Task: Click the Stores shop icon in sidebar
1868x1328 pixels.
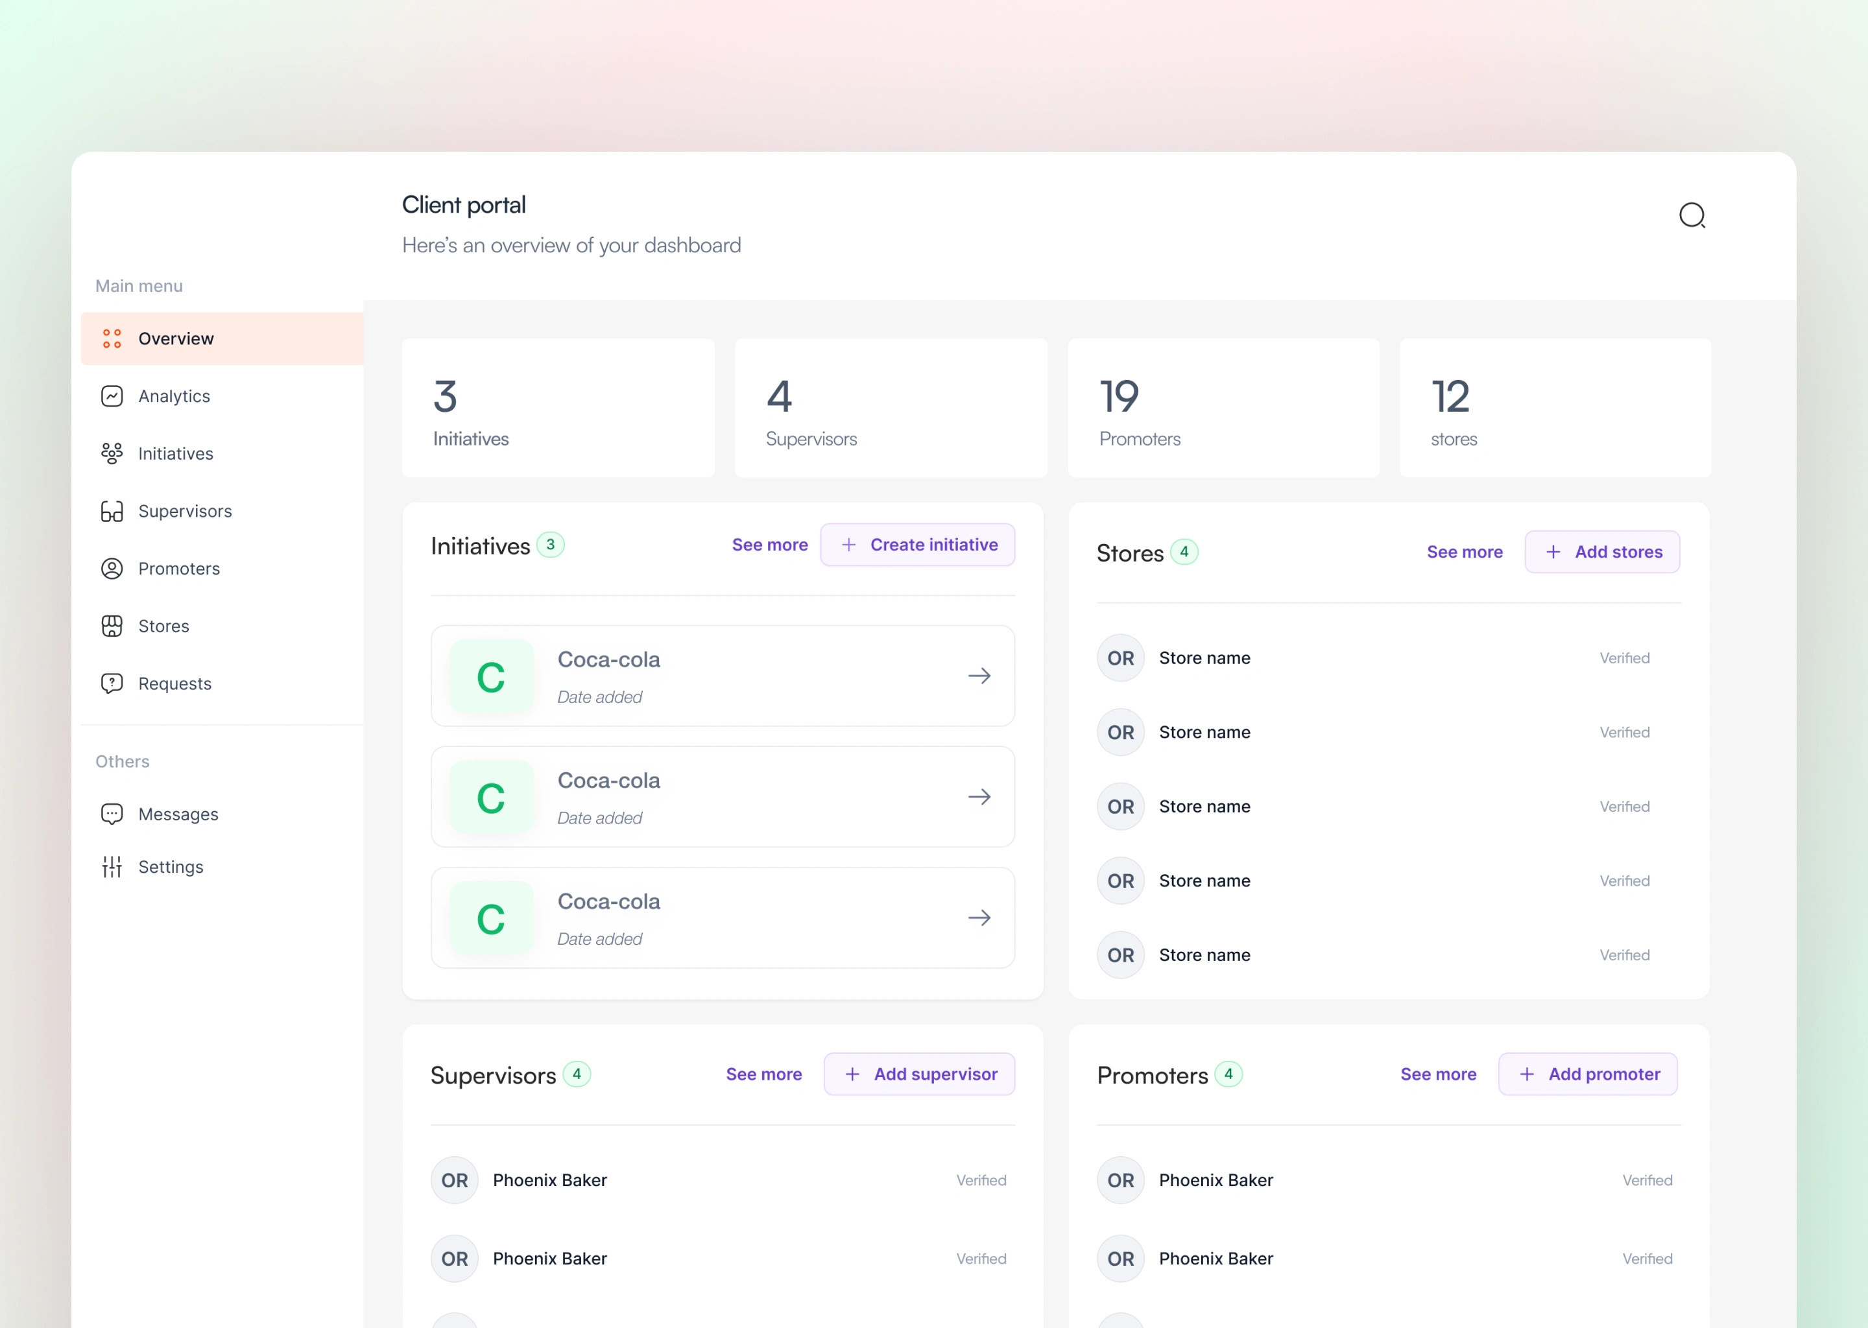Action: [x=112, y=626]
